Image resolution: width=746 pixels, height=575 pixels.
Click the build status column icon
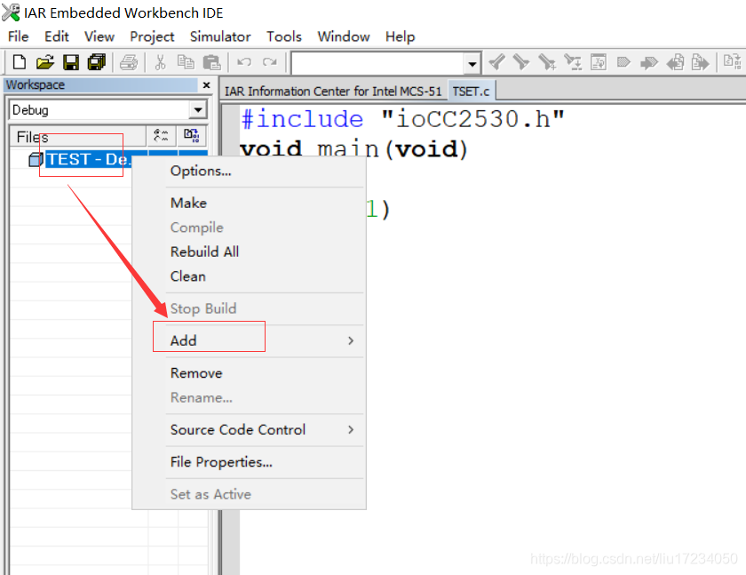click(x=192, y=136)
